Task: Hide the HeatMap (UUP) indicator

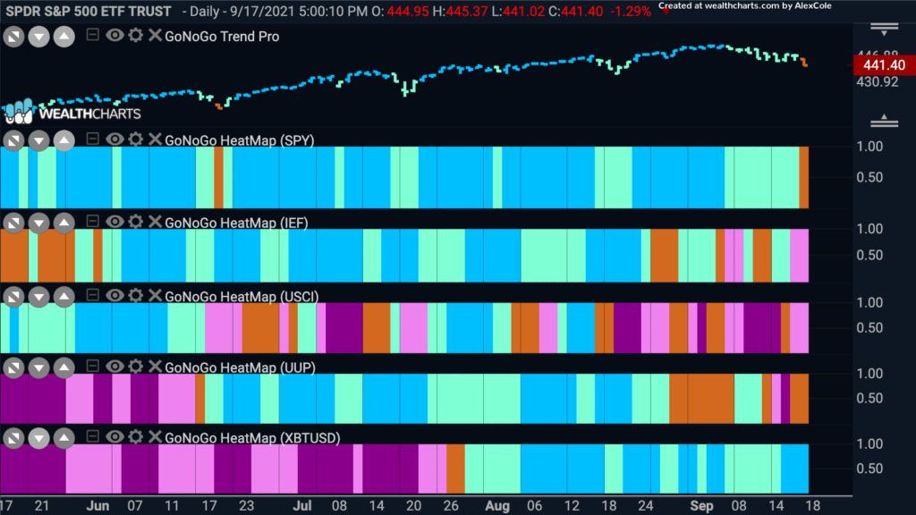Action: click(114, 366)
